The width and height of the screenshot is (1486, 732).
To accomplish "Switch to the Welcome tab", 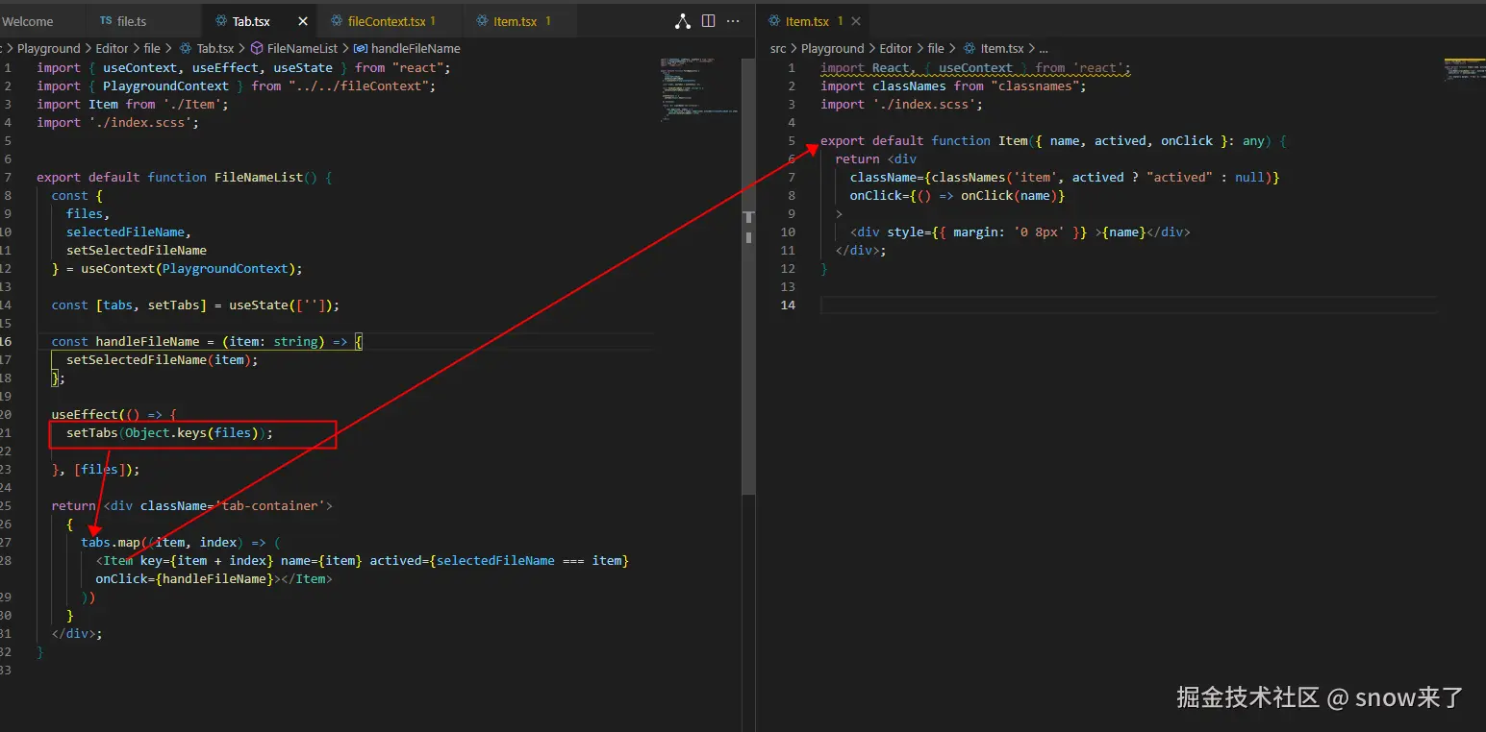I will pyautogui.click(x=27, y=21).
